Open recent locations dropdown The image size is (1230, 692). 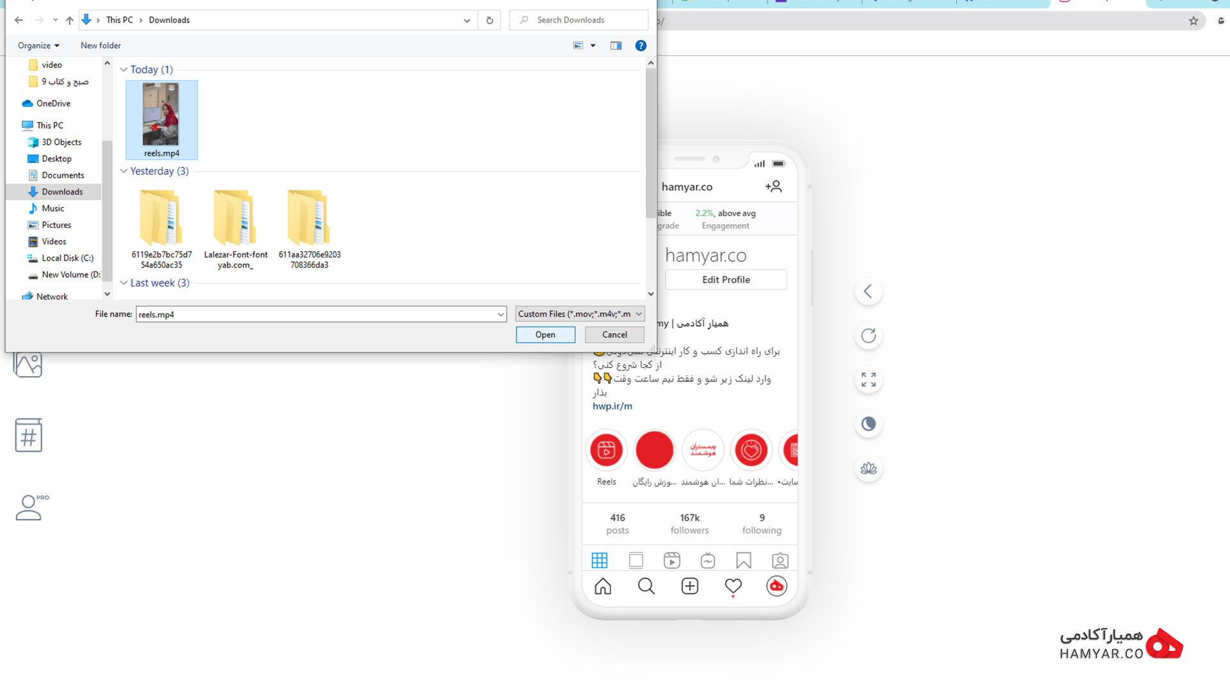tap(55, 20)
